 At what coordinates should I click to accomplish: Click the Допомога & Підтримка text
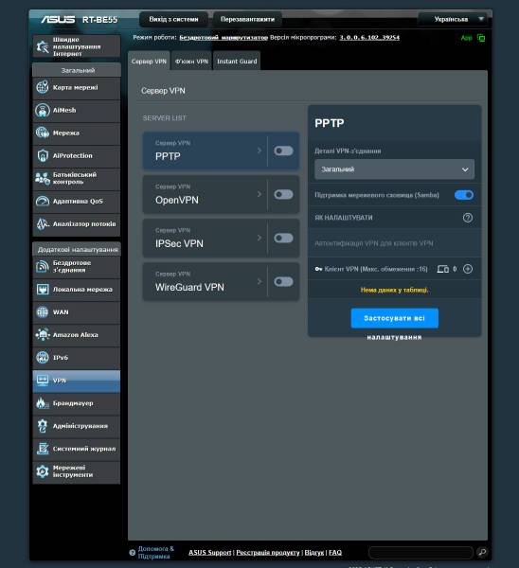pyautogui.click(x=156, y=553)
